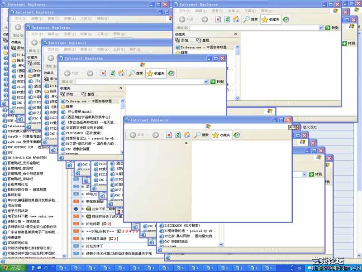Click History icon in the top-right window toolbar
Image resolution: width=362 pixels, height=272 pixels.
tap(286, 19)
